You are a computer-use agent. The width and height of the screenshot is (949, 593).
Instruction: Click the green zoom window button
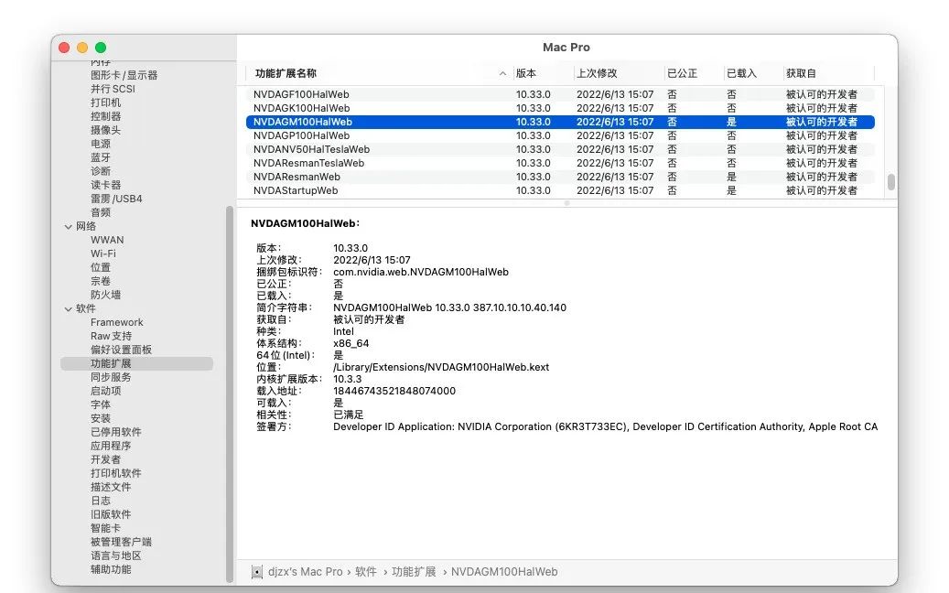pos(101,48)
